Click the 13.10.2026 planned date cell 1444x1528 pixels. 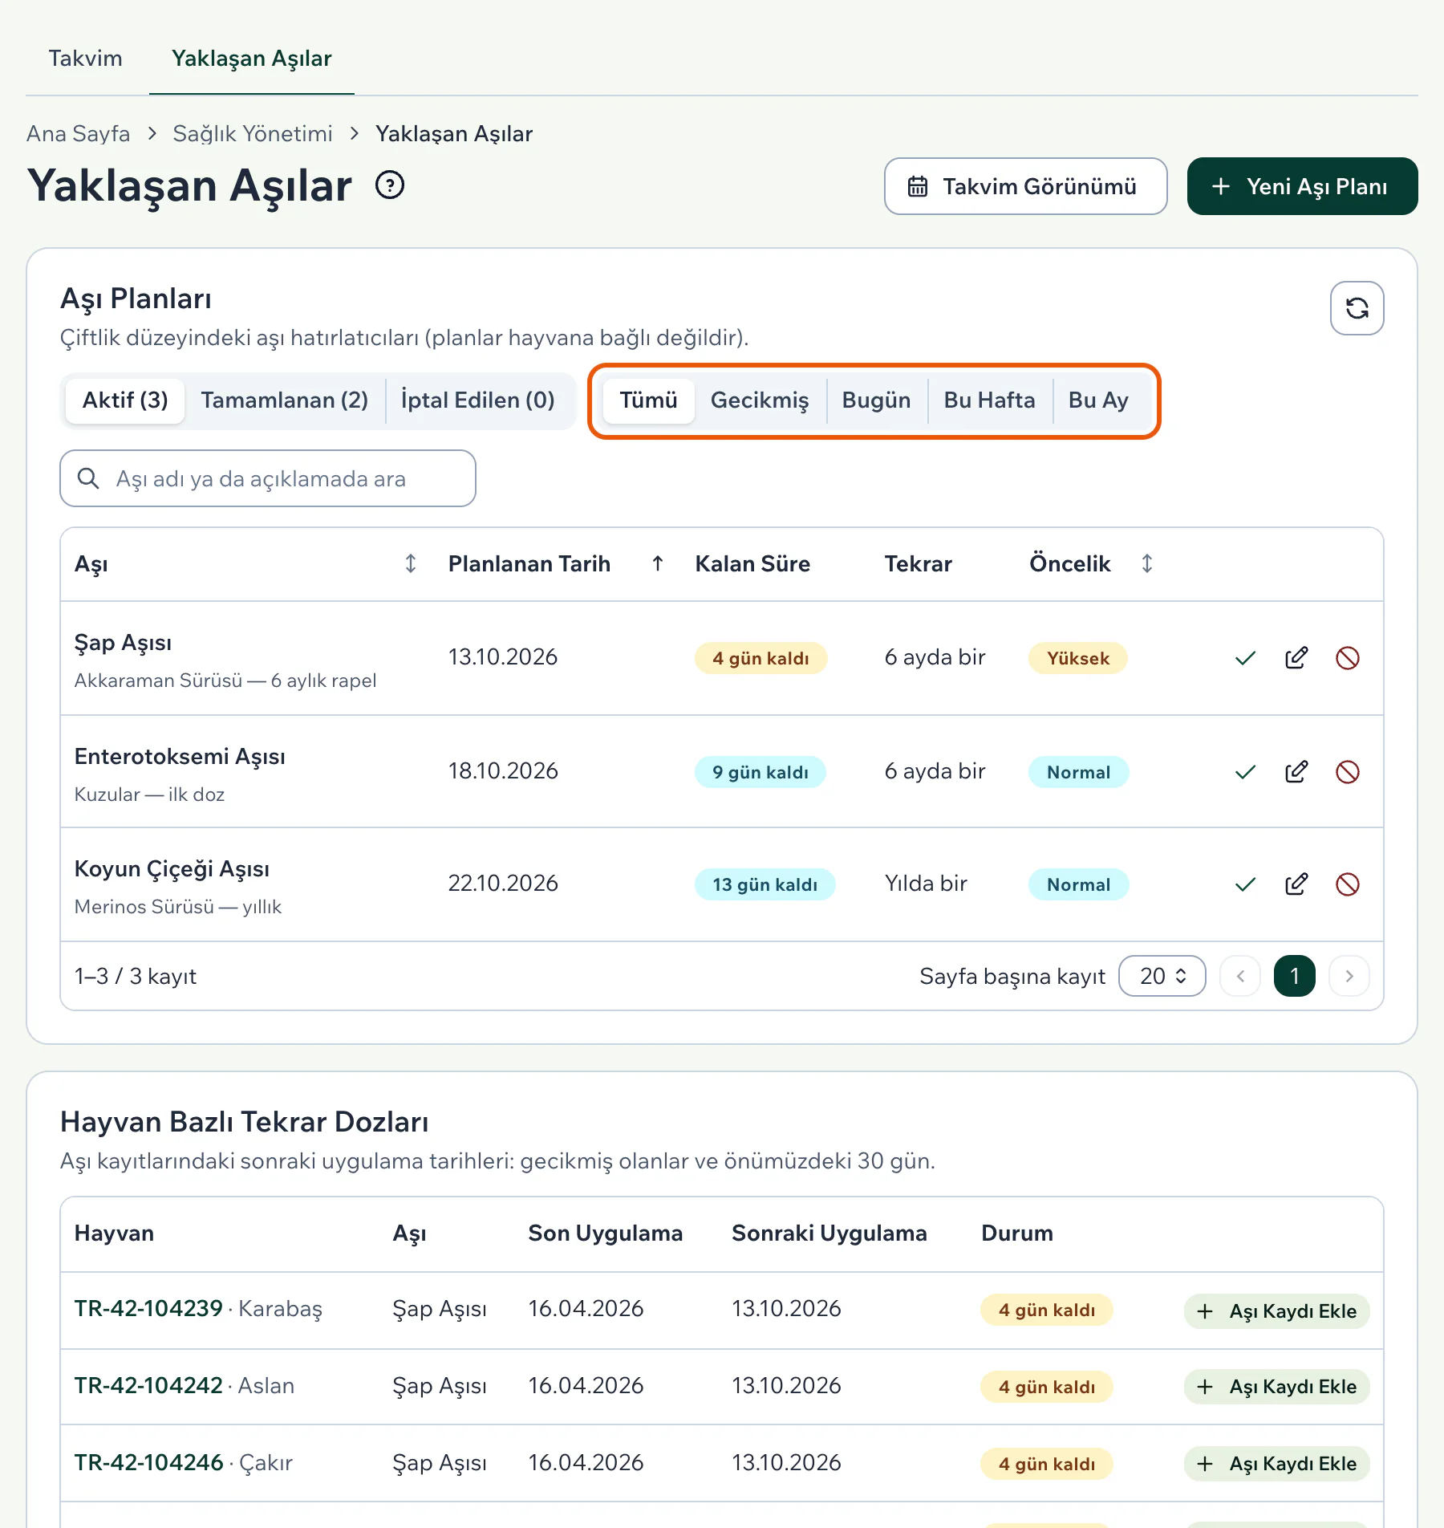(x=503, y=657)
